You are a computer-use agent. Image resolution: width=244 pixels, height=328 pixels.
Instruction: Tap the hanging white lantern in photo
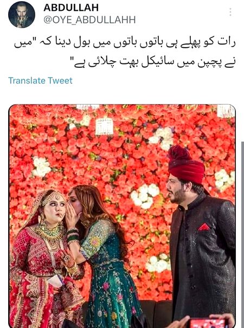(x=104, y=126)
